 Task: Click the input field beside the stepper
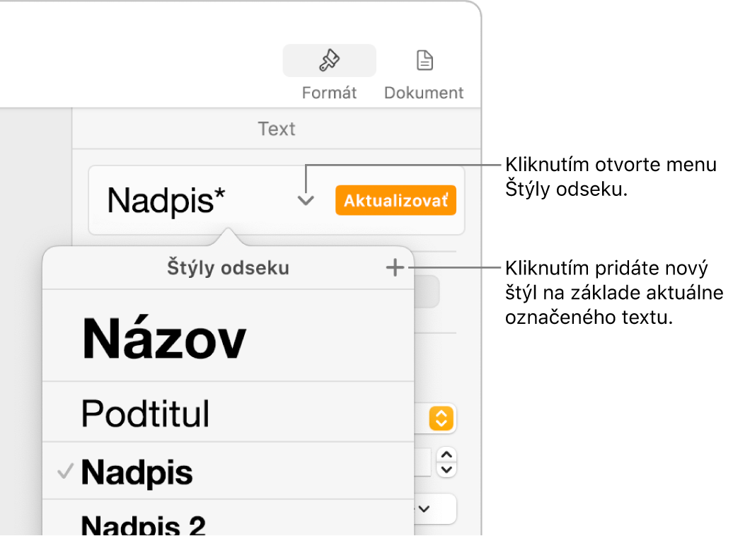(422, 462)
